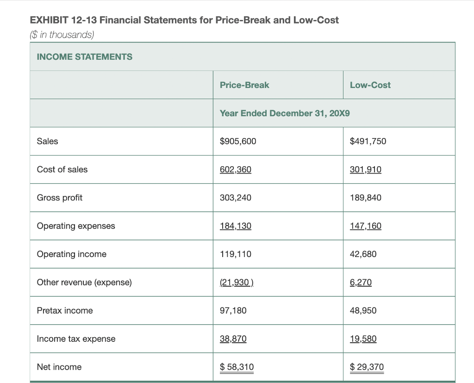Select Low-Cost sales value $491,750
Viewport: 474px width, 383px height.
click(x=368, y=141)
